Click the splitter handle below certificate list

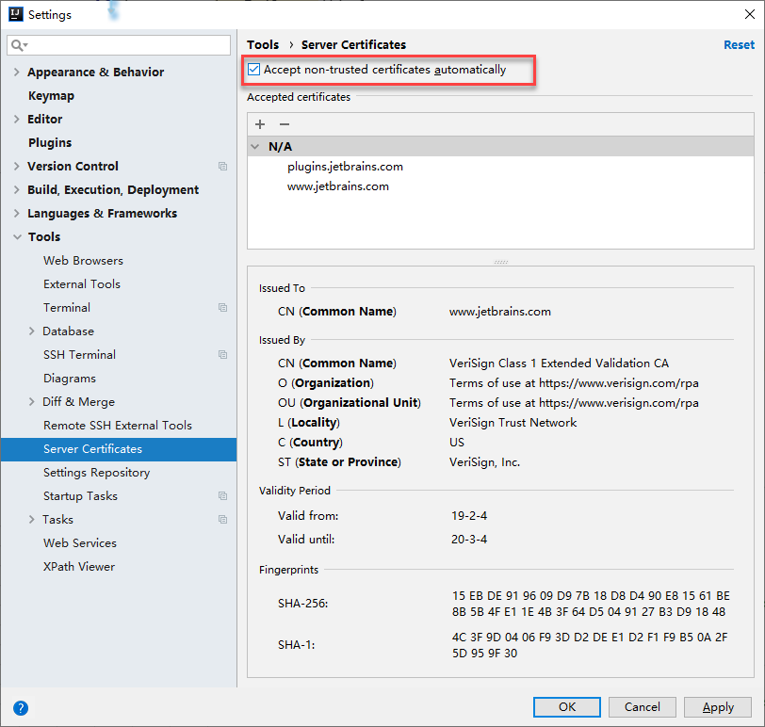point(500,262)
